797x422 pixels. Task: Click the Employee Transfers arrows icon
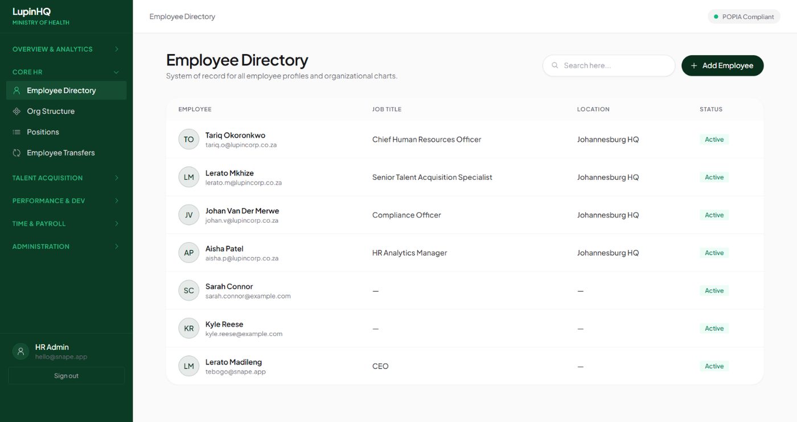[x=17, y=153]
